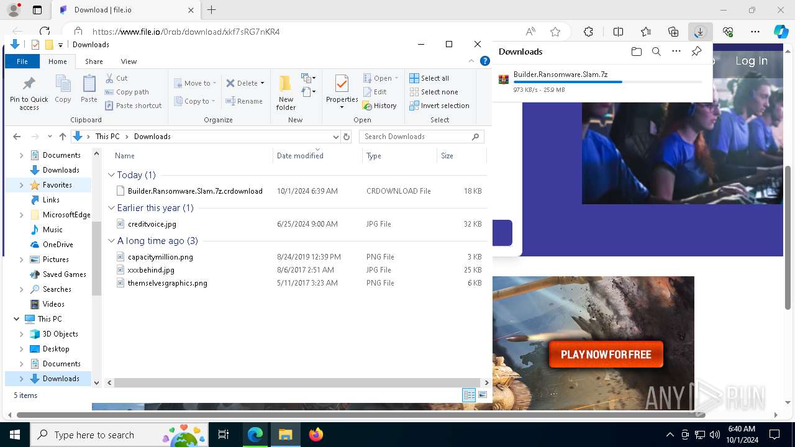Select creditvoice.jpg file

[152, 224]
